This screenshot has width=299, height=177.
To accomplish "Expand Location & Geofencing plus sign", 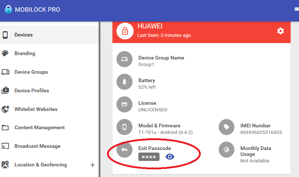I will pyautogui.click(x=92, y=165).
